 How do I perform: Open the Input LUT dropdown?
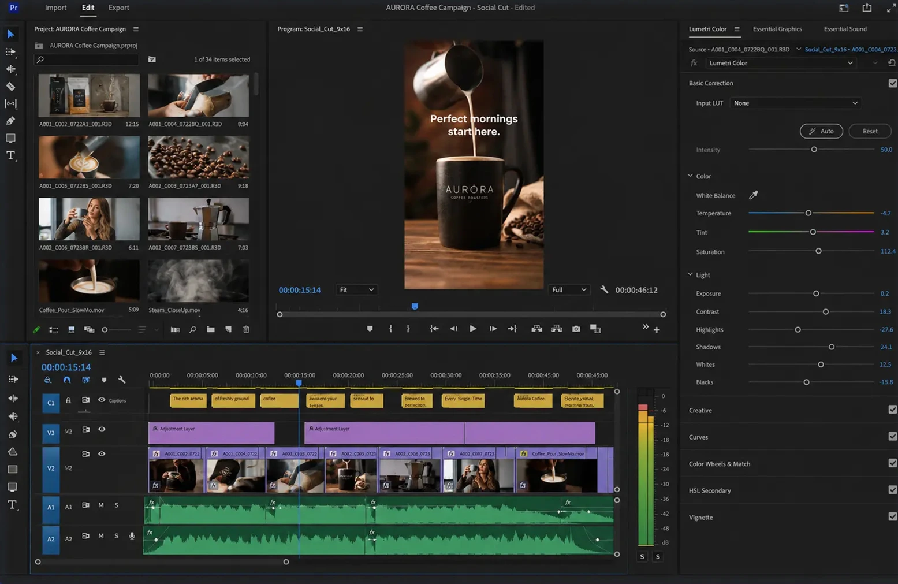[x=795, y=103]
